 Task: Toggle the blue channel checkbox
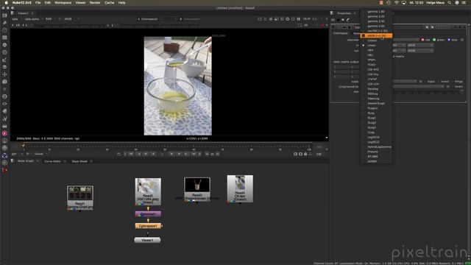click(x=449, y=40)
